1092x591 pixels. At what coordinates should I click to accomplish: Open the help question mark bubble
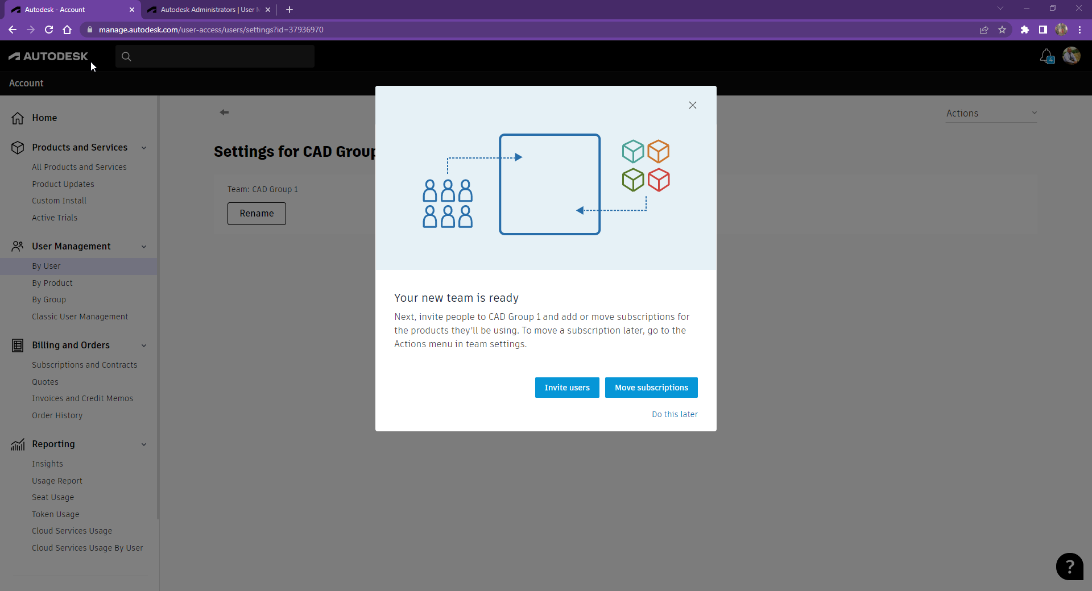[1069, 567]
